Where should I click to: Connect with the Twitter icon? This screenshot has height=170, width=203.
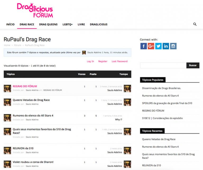pyautogui.click(x=158, y=46)
